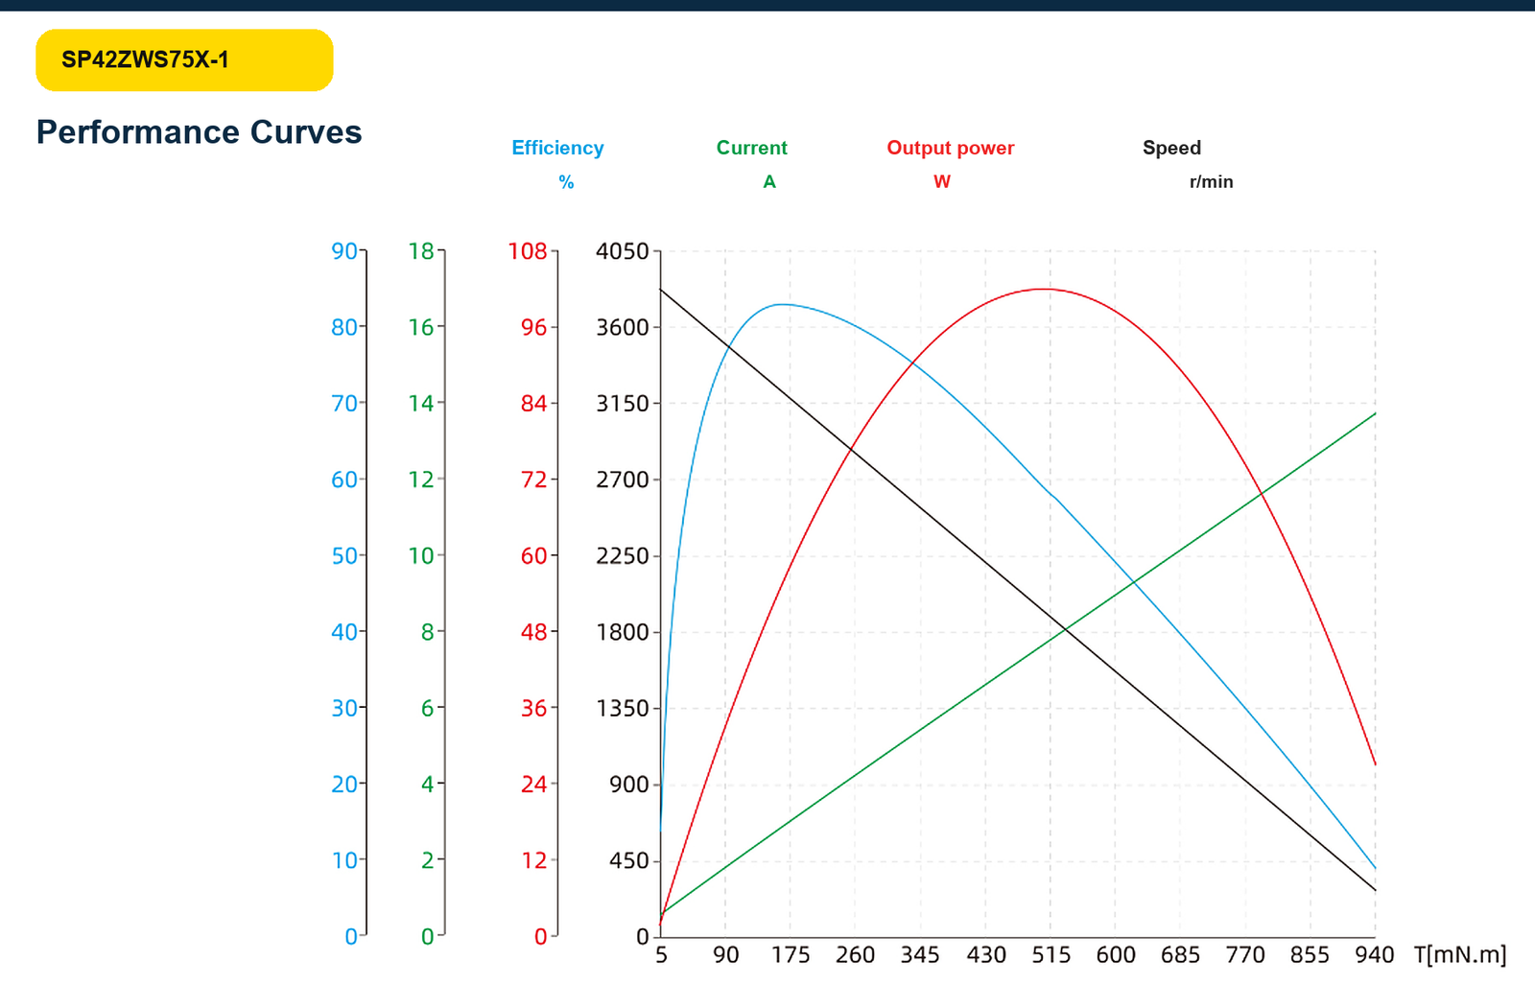Screen dimensions: 1535x985
Task: Select the 430 torque axis value
Action: (986, 955)
